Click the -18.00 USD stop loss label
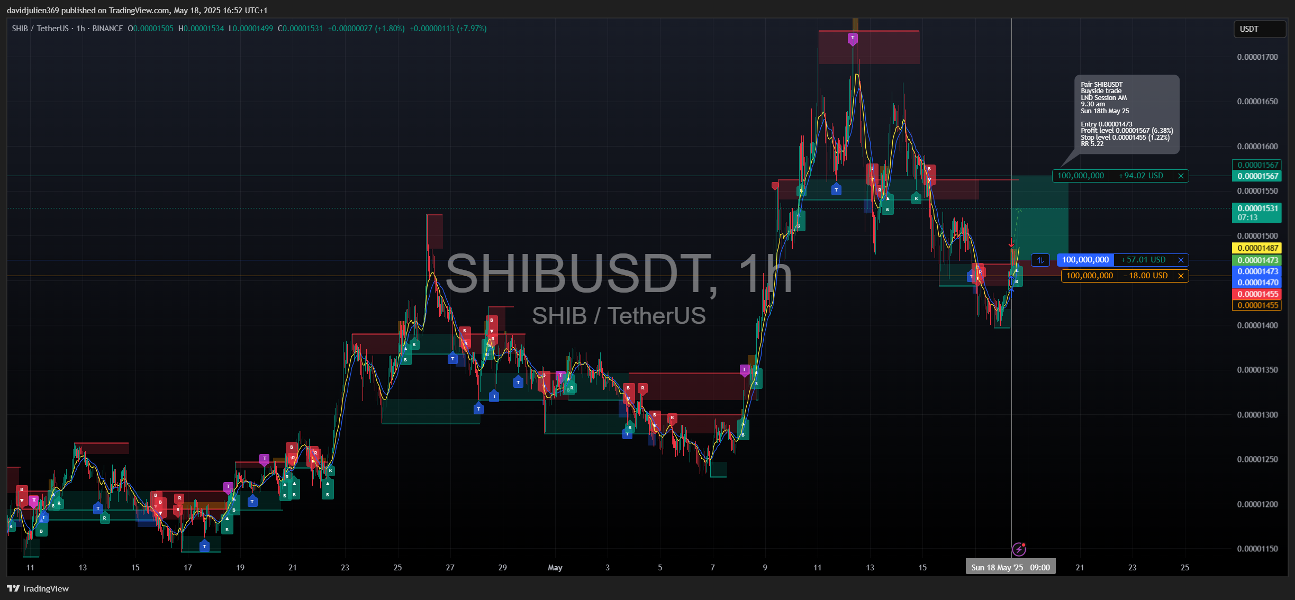 [x=1146, y=276]
